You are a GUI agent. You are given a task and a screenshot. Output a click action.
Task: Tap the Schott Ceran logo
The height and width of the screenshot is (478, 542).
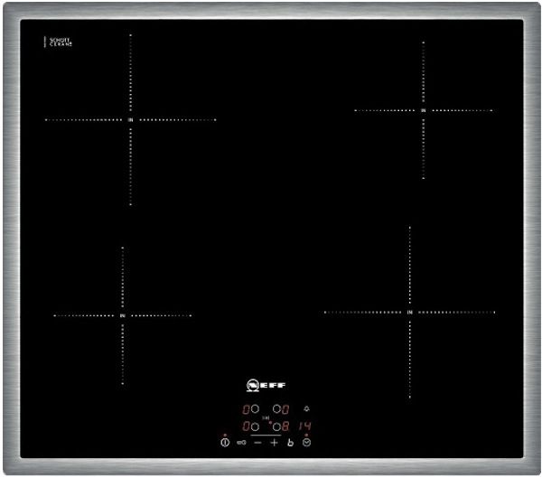59,42
